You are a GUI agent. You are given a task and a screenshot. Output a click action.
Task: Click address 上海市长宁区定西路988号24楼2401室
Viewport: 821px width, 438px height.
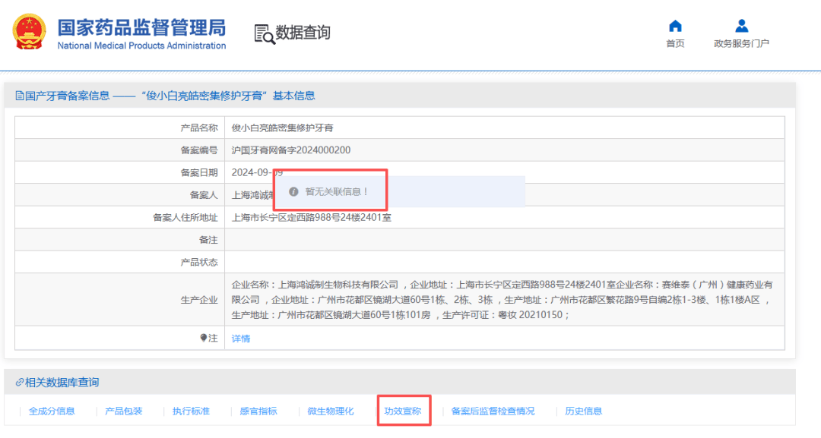(312, 218)
